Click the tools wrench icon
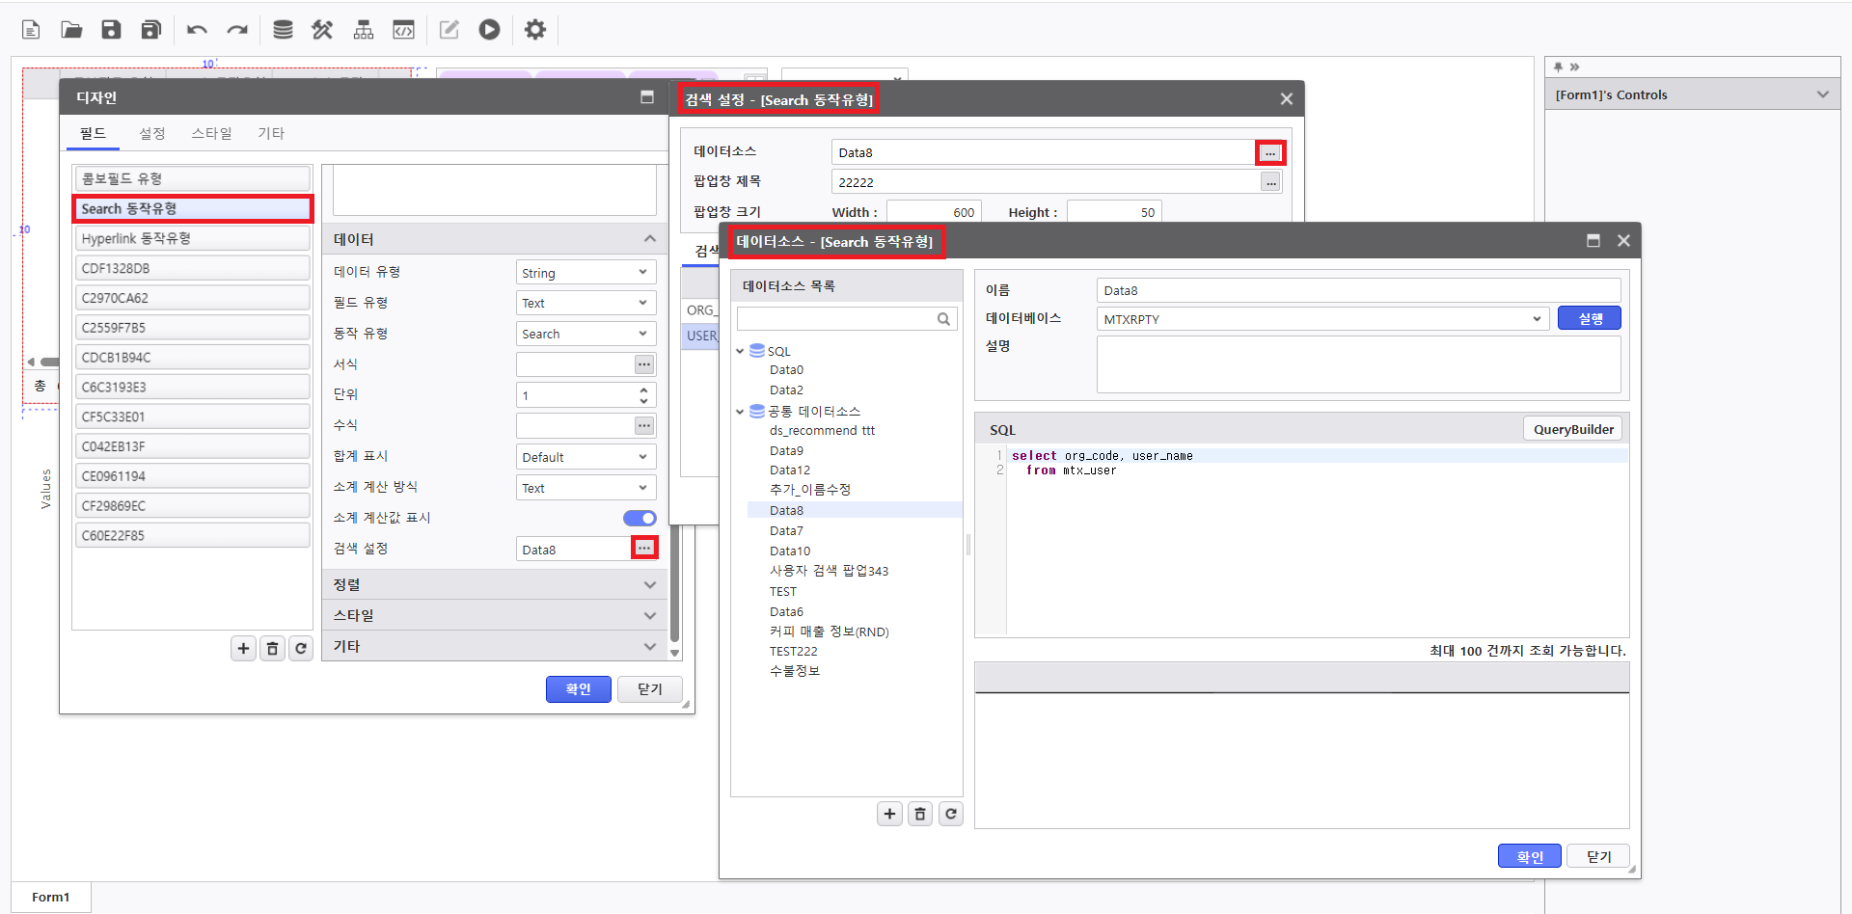The width and height of the screenshot is (1852, 914). click(x=322, y=30)
